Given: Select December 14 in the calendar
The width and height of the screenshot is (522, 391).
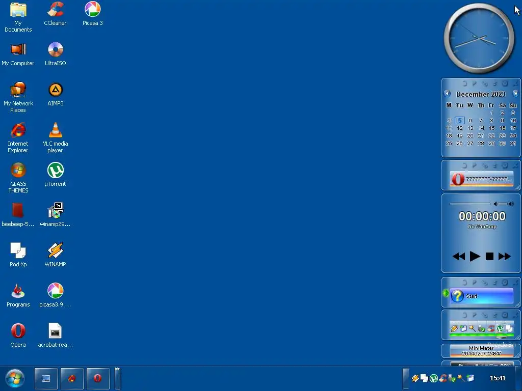Looking at the screenshot, I should point(481,128).
